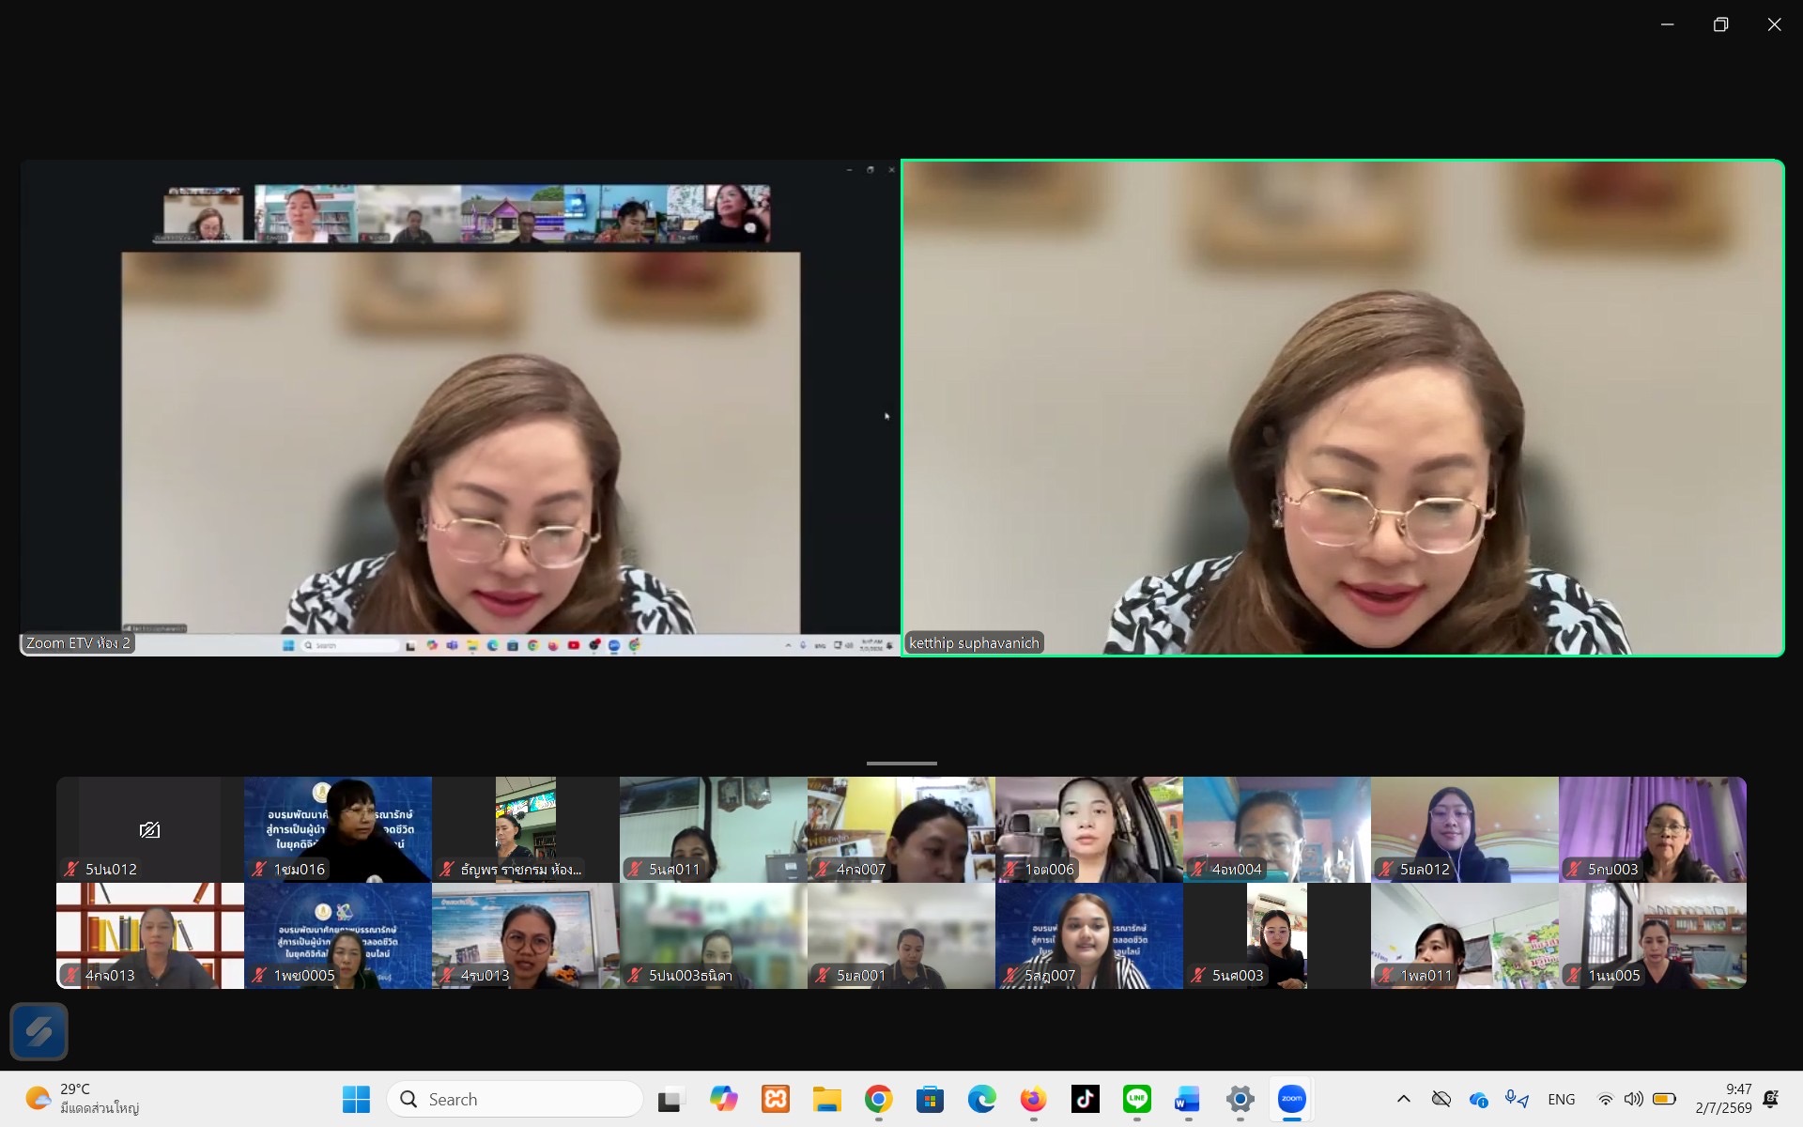Open the ENG language input selector
The width and height of the screenshot is (1803, 1127).
[x=1561, y=1099]
